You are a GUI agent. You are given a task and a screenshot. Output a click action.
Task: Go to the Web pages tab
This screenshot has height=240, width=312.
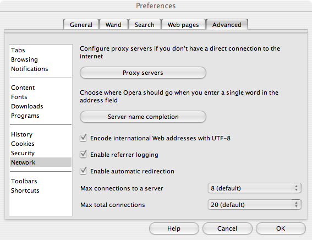point(183,25)
